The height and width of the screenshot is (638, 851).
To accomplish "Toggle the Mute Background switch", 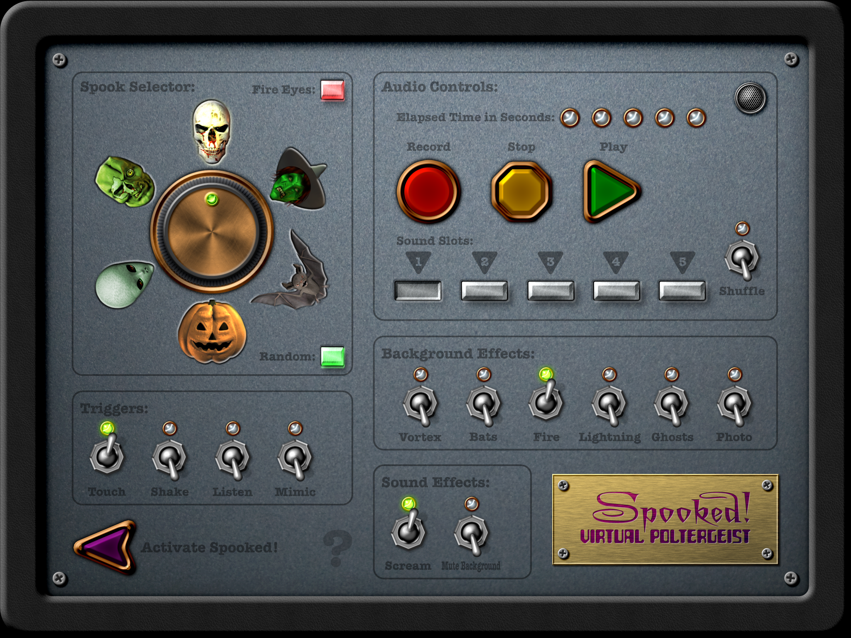I will (471, 533).
